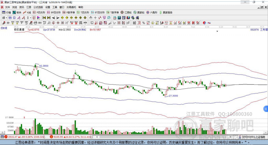This screenshot has width=268, height=145.
Task: Select the hand pan tool
Action: point(91,18)
